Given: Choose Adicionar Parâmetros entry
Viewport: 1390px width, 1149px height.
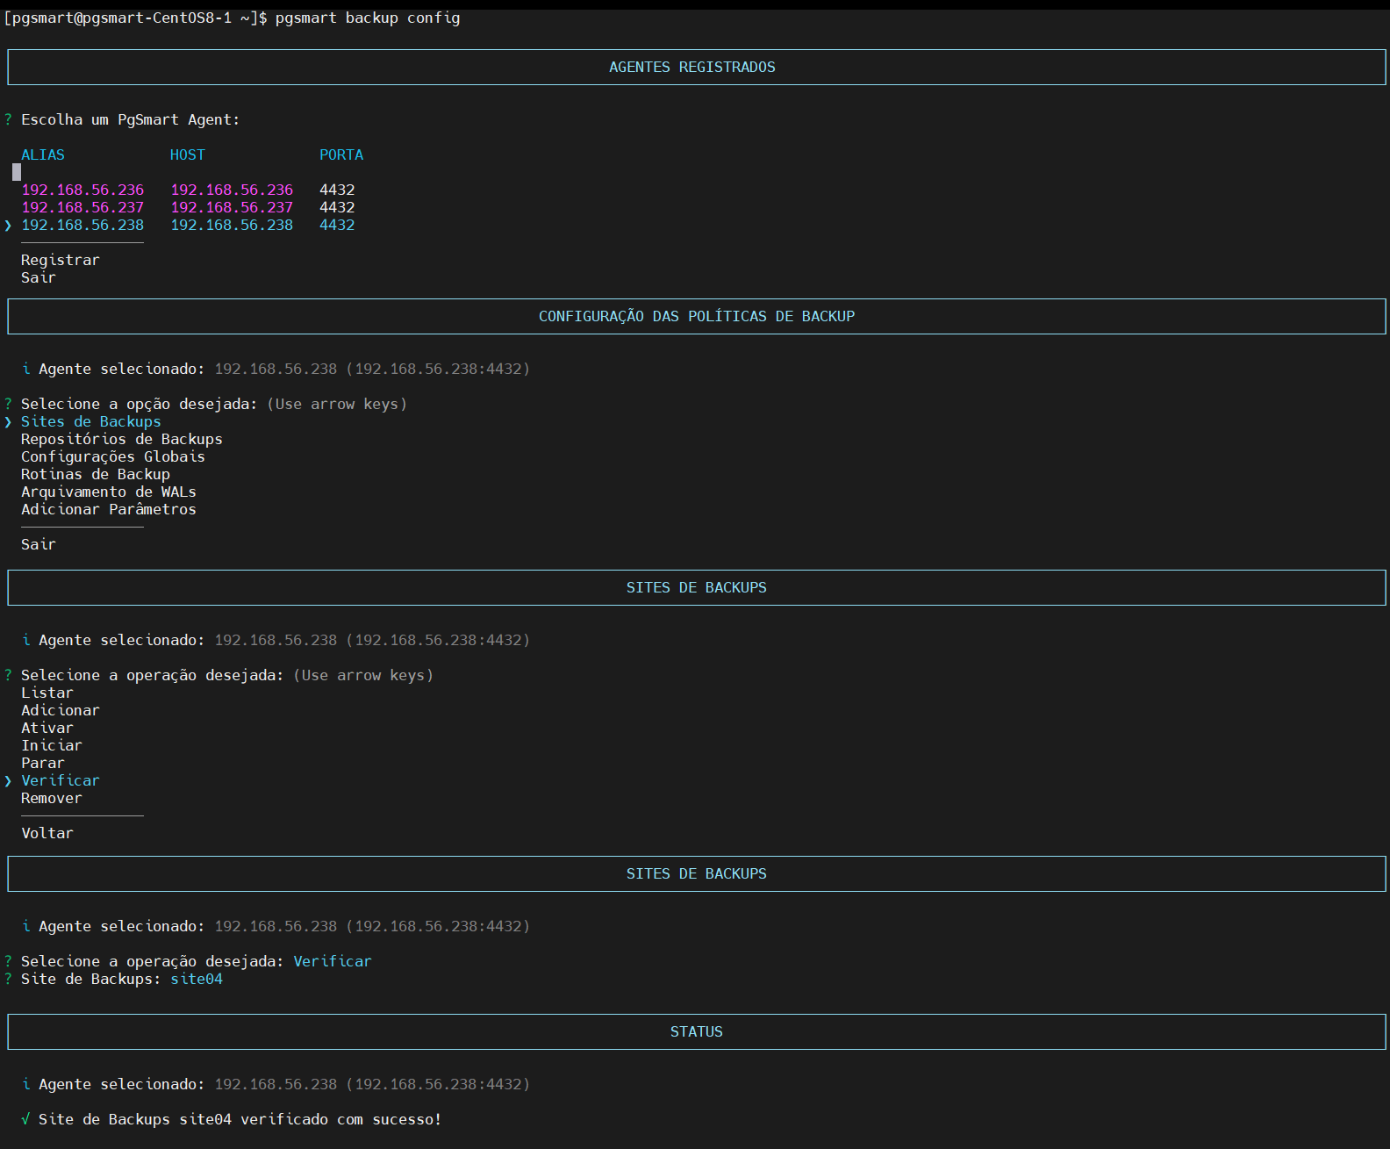Looking at the screenshot, I should pos(109,509).
